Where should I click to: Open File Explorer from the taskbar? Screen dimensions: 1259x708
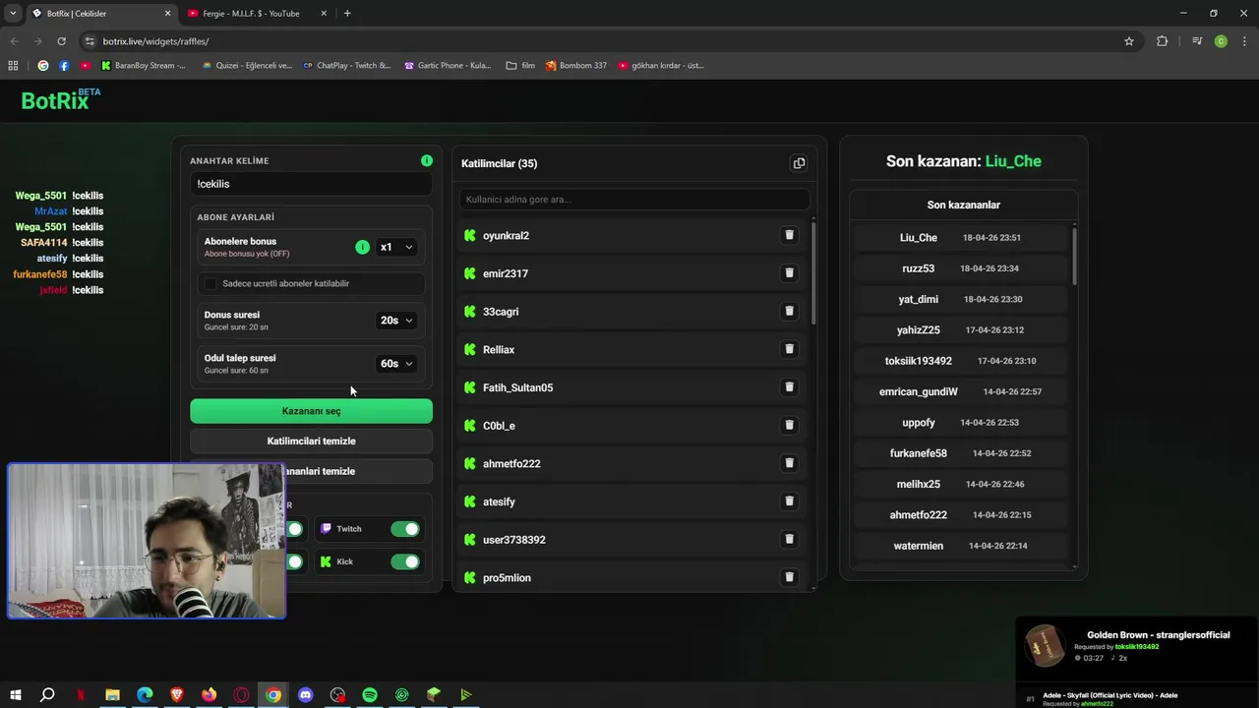112,695
